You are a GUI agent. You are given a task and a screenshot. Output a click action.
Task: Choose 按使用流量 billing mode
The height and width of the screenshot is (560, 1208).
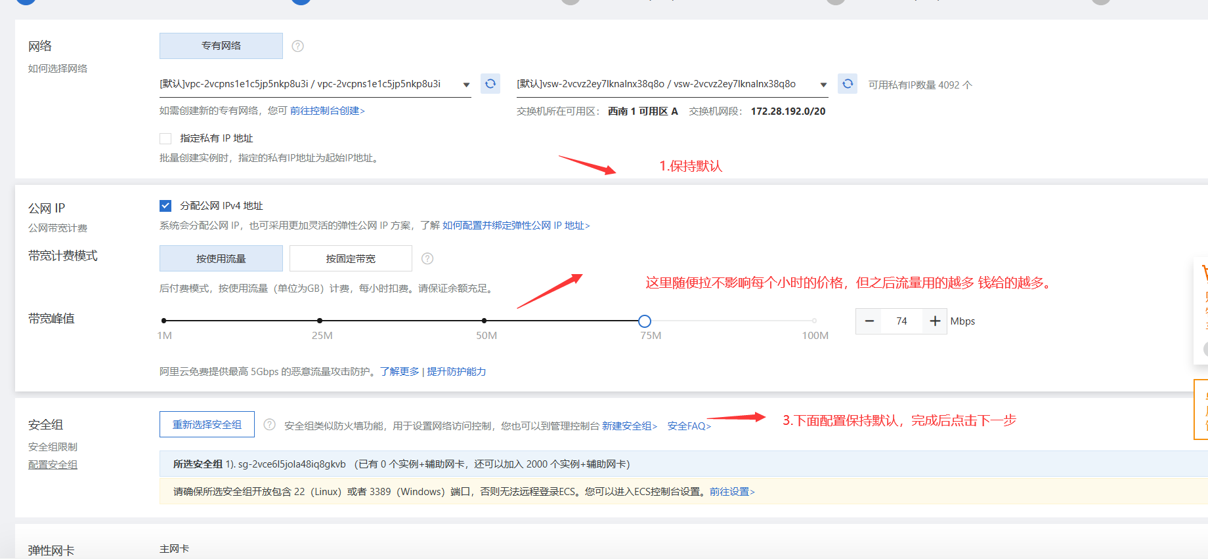[221, 258]
